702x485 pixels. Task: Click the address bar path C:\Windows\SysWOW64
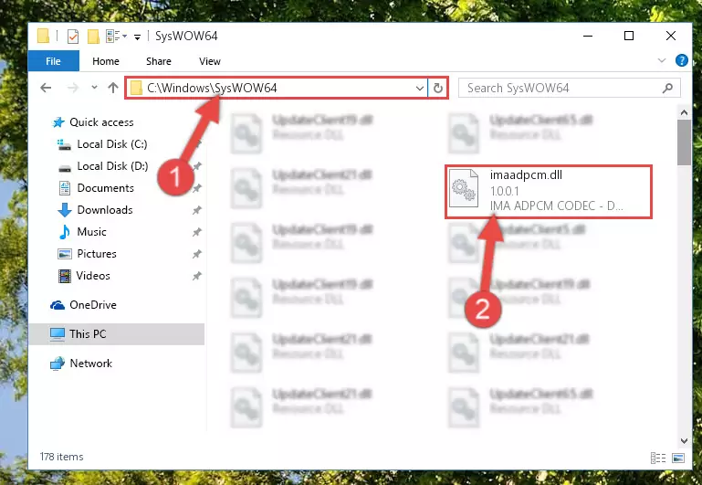pyautogui.click(x=212, y=88)
